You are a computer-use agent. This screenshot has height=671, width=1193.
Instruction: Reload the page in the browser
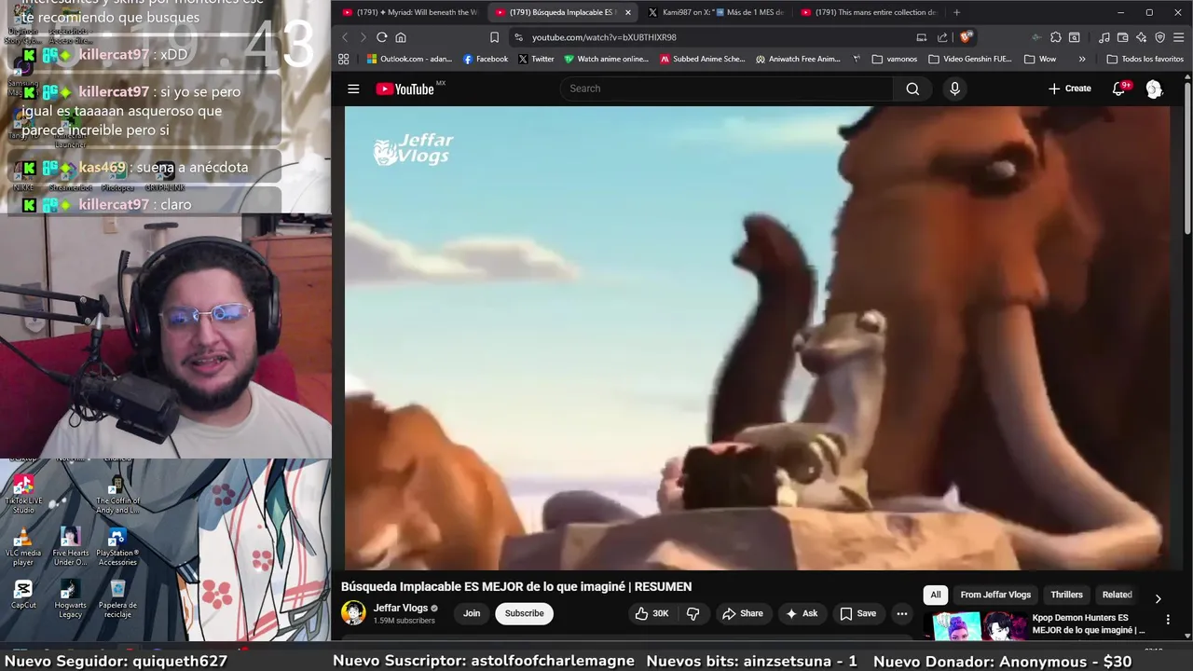point(381,37)
